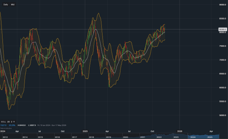Open the Daily timeframe selector
The height and width of the screenshot is (139, 228).
point(6,5)
